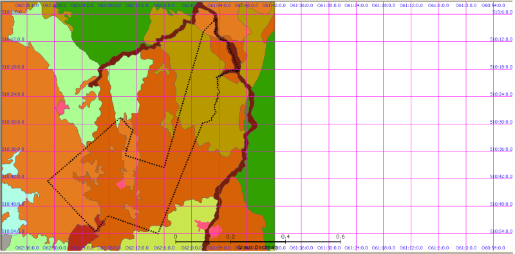The width and height of the screenshot is (515, 254).
Task: Click the "0.6" mark on the scale bar
Action: coord(341,237)
